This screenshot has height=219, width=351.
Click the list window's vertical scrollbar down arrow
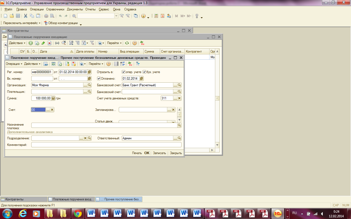click(217, 145)
